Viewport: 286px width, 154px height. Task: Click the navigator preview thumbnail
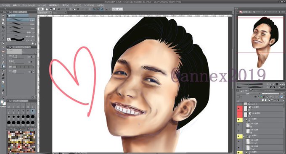coord(260,48)
